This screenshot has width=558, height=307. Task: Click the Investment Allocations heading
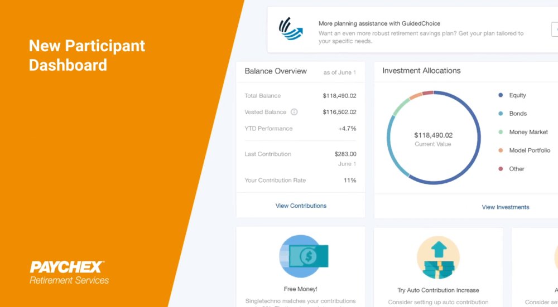(421, 71)
